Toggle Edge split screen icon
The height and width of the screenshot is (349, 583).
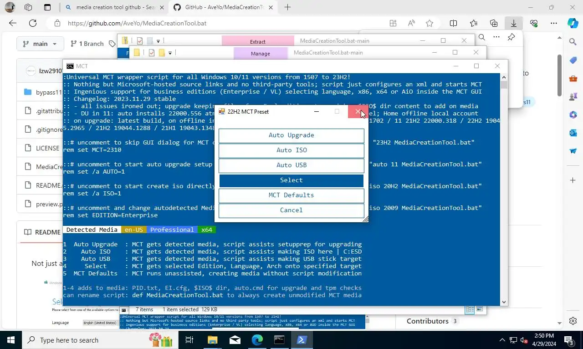coord(454,23)
